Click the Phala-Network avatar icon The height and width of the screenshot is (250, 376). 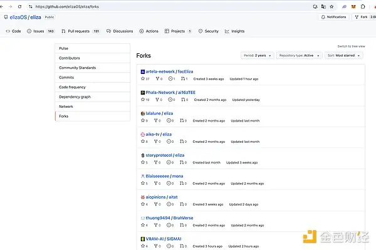[x=143, y=93]
